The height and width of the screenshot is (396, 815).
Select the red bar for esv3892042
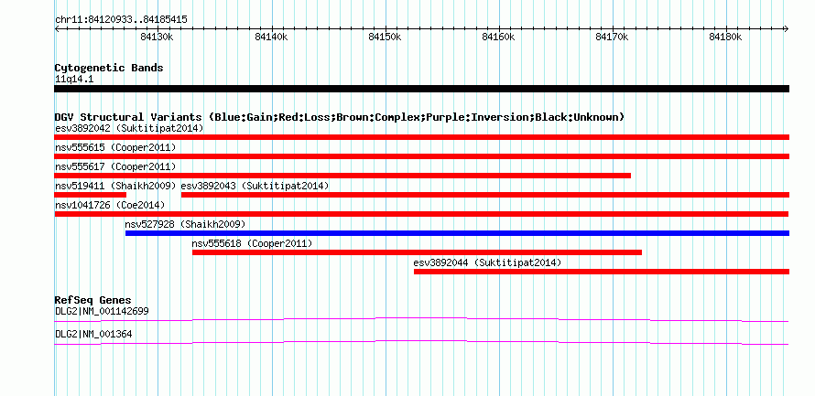pyautogui.click(x=421, y=137)
